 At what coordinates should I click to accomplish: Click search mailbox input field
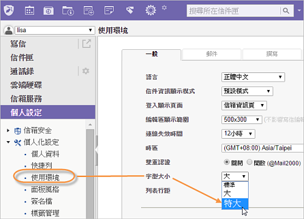[233, 11]
